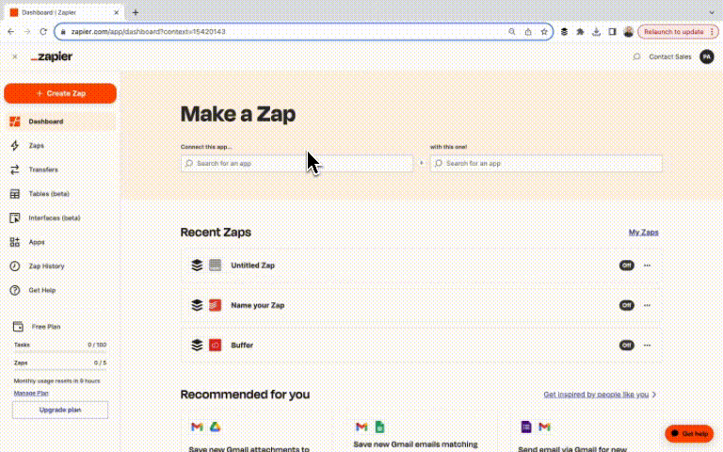Open Tables (beta) grid icon
The width and height of the screenshot is (723, 452).
pos(15,194)
